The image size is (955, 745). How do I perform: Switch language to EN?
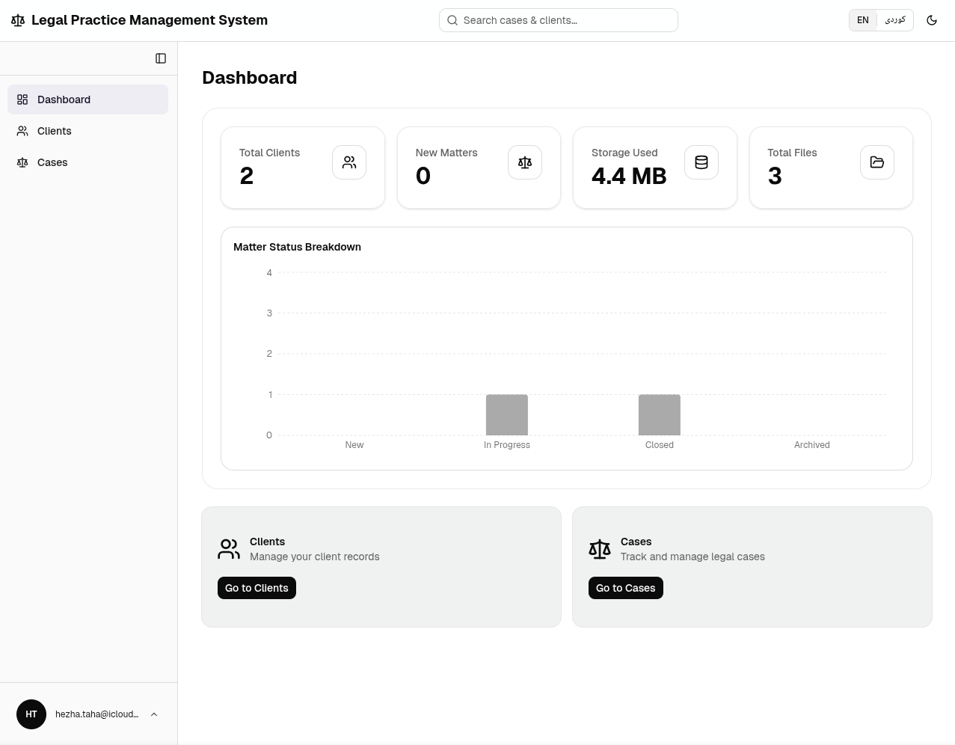pyautogui.click(x=863, y=20)
